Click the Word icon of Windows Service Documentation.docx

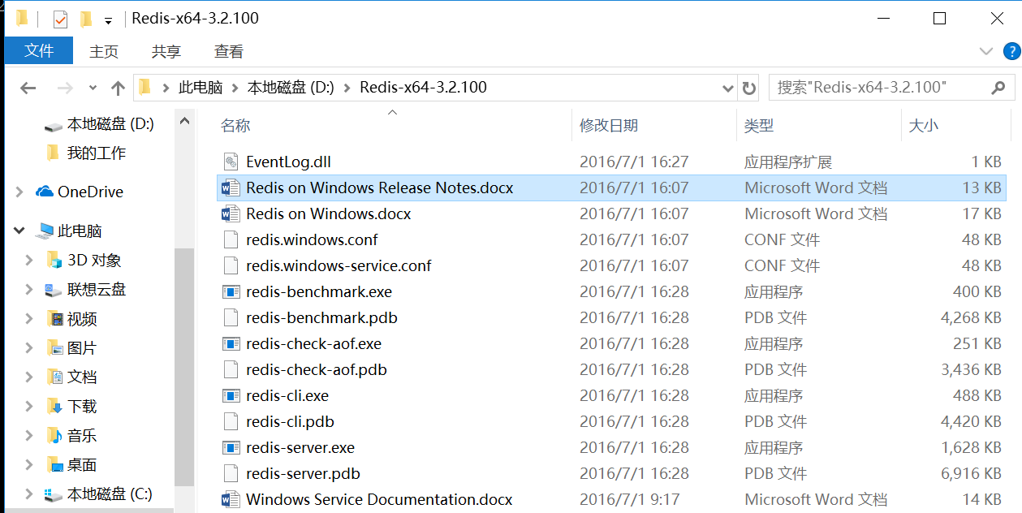click(x=231, y=499)
